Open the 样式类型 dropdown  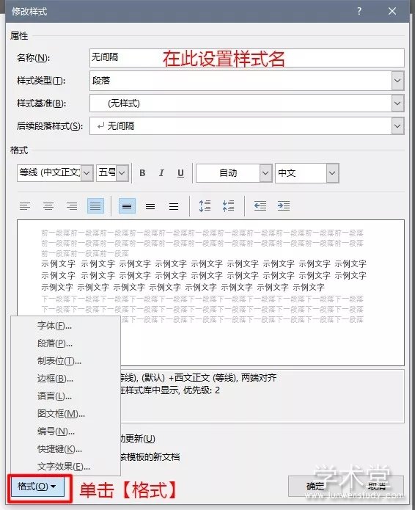(397, 81)
